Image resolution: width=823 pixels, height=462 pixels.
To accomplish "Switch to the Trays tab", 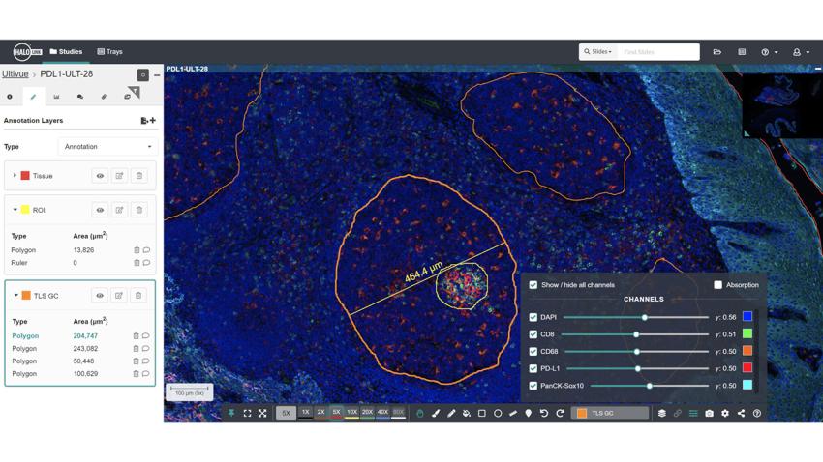I will pos(109,52).
